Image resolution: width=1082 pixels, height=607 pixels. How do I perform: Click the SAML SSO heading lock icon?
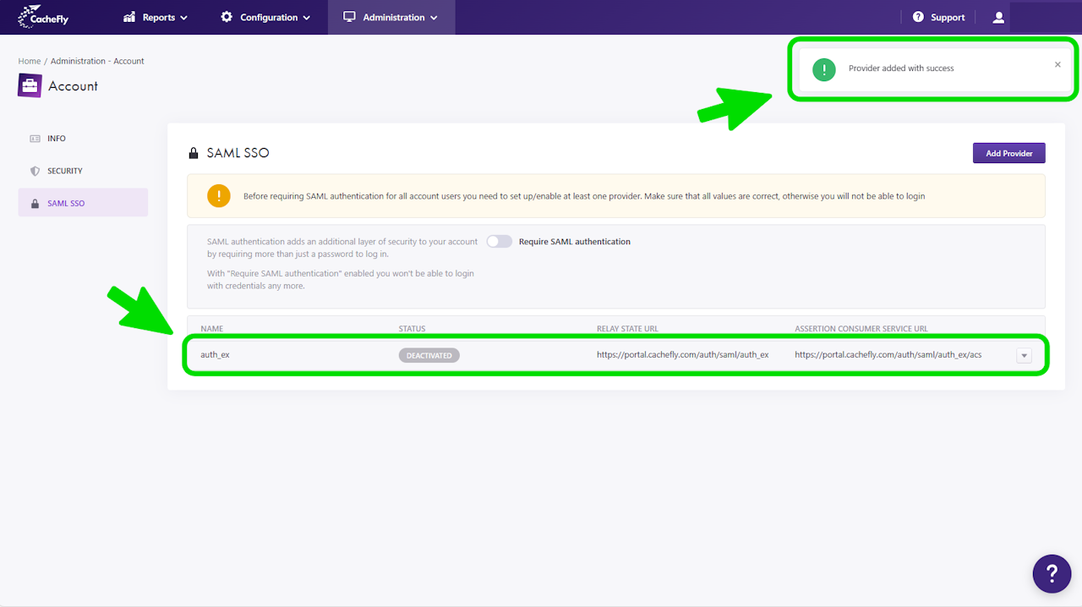194,154
